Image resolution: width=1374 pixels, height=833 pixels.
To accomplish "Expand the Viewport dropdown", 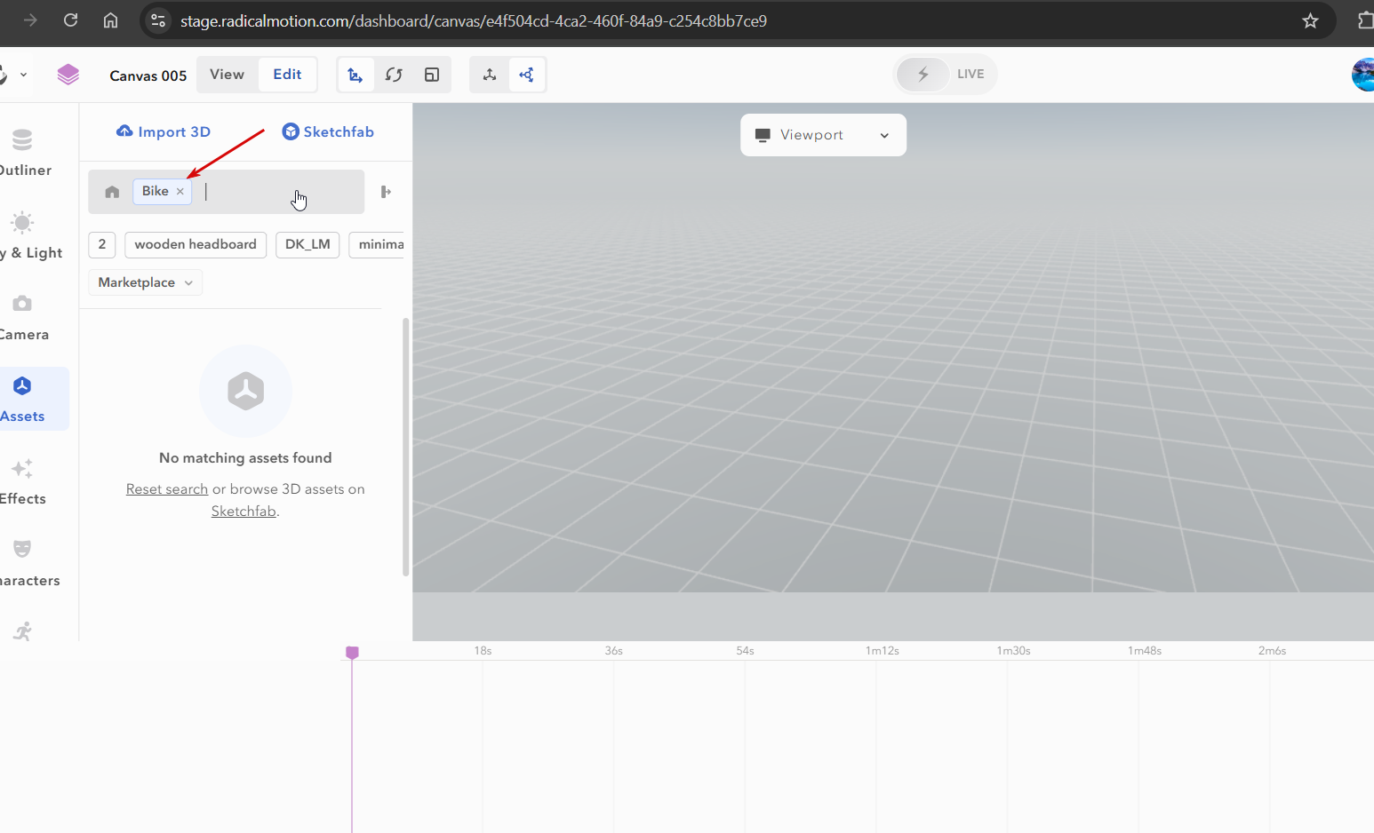I will click(823, 135).
